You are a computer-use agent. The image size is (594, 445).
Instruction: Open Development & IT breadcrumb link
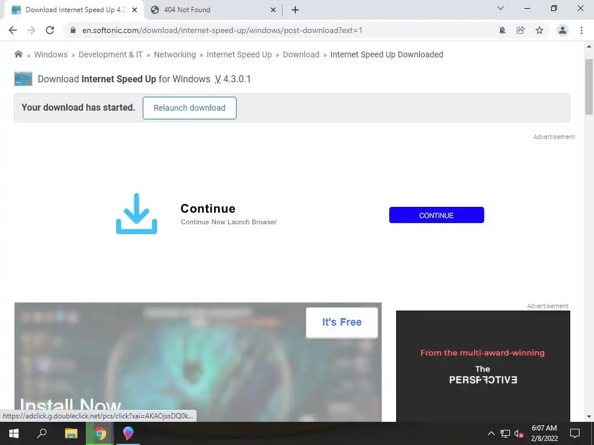(111, 54)
